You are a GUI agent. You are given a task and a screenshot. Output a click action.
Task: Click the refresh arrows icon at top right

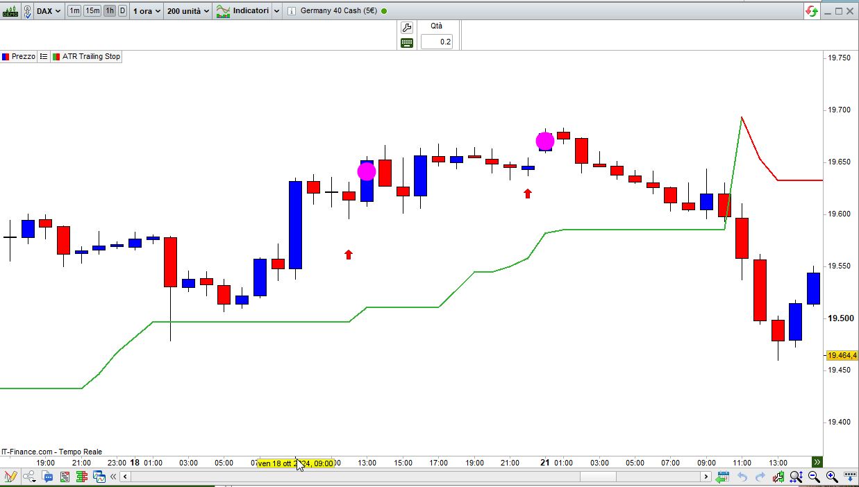click(812, 11)
